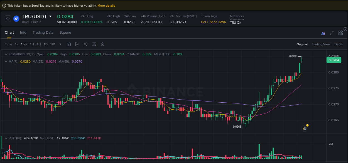
Task: Open the Depth view tab
Action: pyautogui.click(x=339, y=44)
